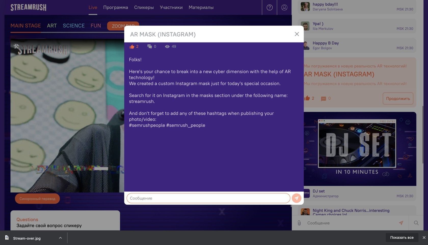Click the #semrushpeople hashtag text
This screenshot has width=428, height=245.
tap(147, 125)
